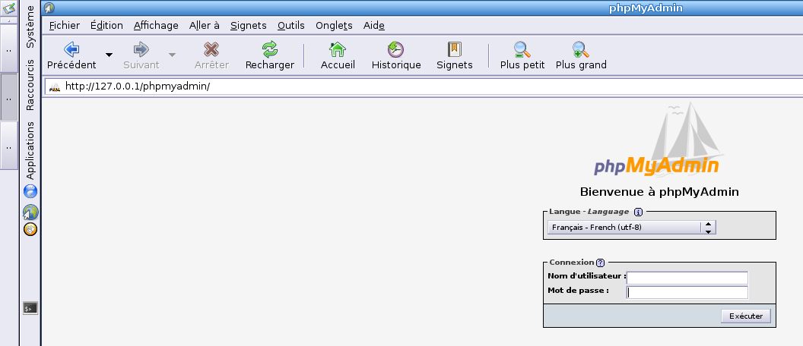Launch the terminal from the side panel
803x346 pixels.
(30, 308)
